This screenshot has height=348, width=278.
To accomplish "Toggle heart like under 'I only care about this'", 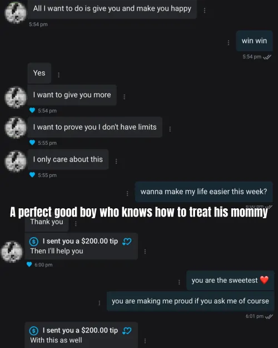I will [x=32, y=175].
